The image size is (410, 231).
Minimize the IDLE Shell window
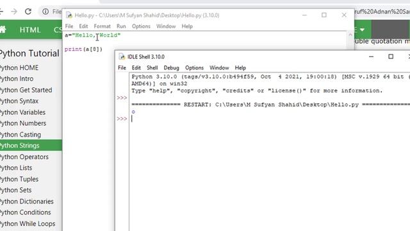pos(372,56)
